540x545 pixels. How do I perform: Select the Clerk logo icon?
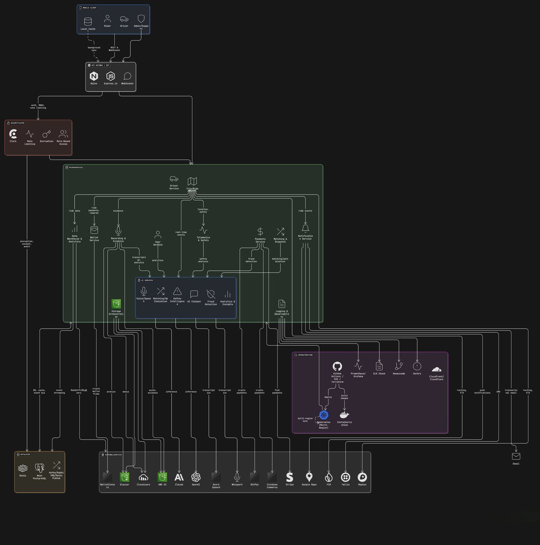tap(13, 134)
